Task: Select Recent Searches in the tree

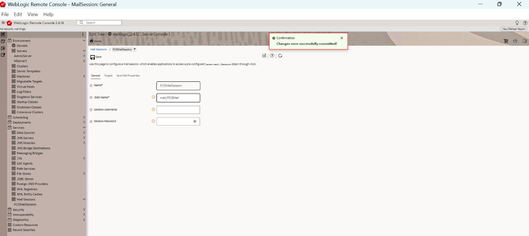Action: coord(24,230)
